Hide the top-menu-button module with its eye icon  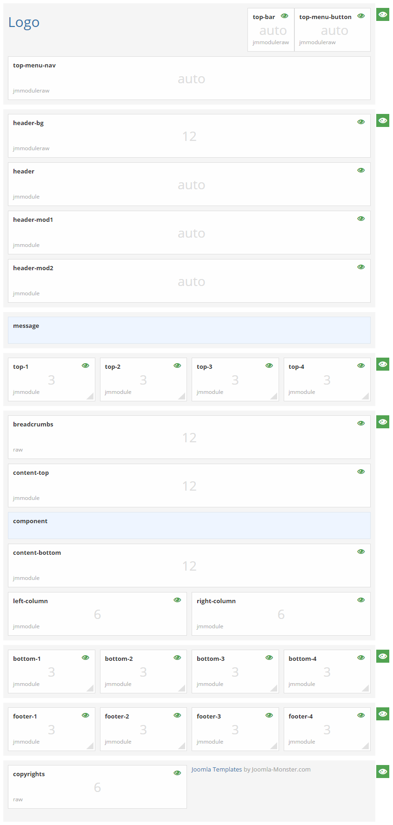[x=361, y=16]
